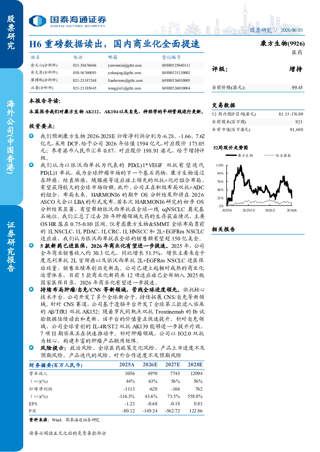
Task: Click the bullet icon before '我们预测康方生物'
Action: pyautogui.click(x=31, y=136)
